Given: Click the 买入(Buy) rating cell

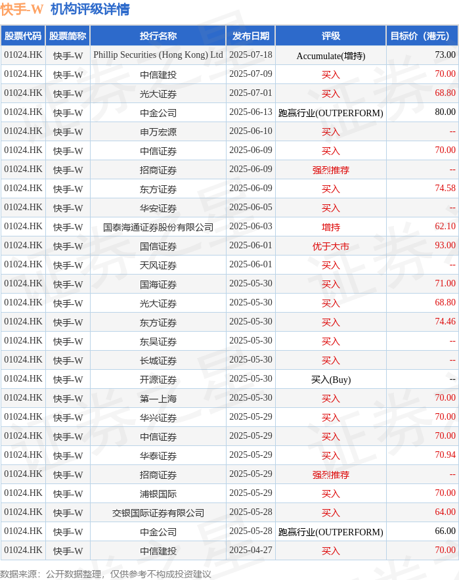Looking at the screenshot, I should (331, 380).
